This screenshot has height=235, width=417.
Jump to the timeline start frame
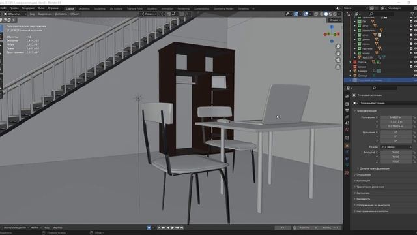(x=159, y=228)
